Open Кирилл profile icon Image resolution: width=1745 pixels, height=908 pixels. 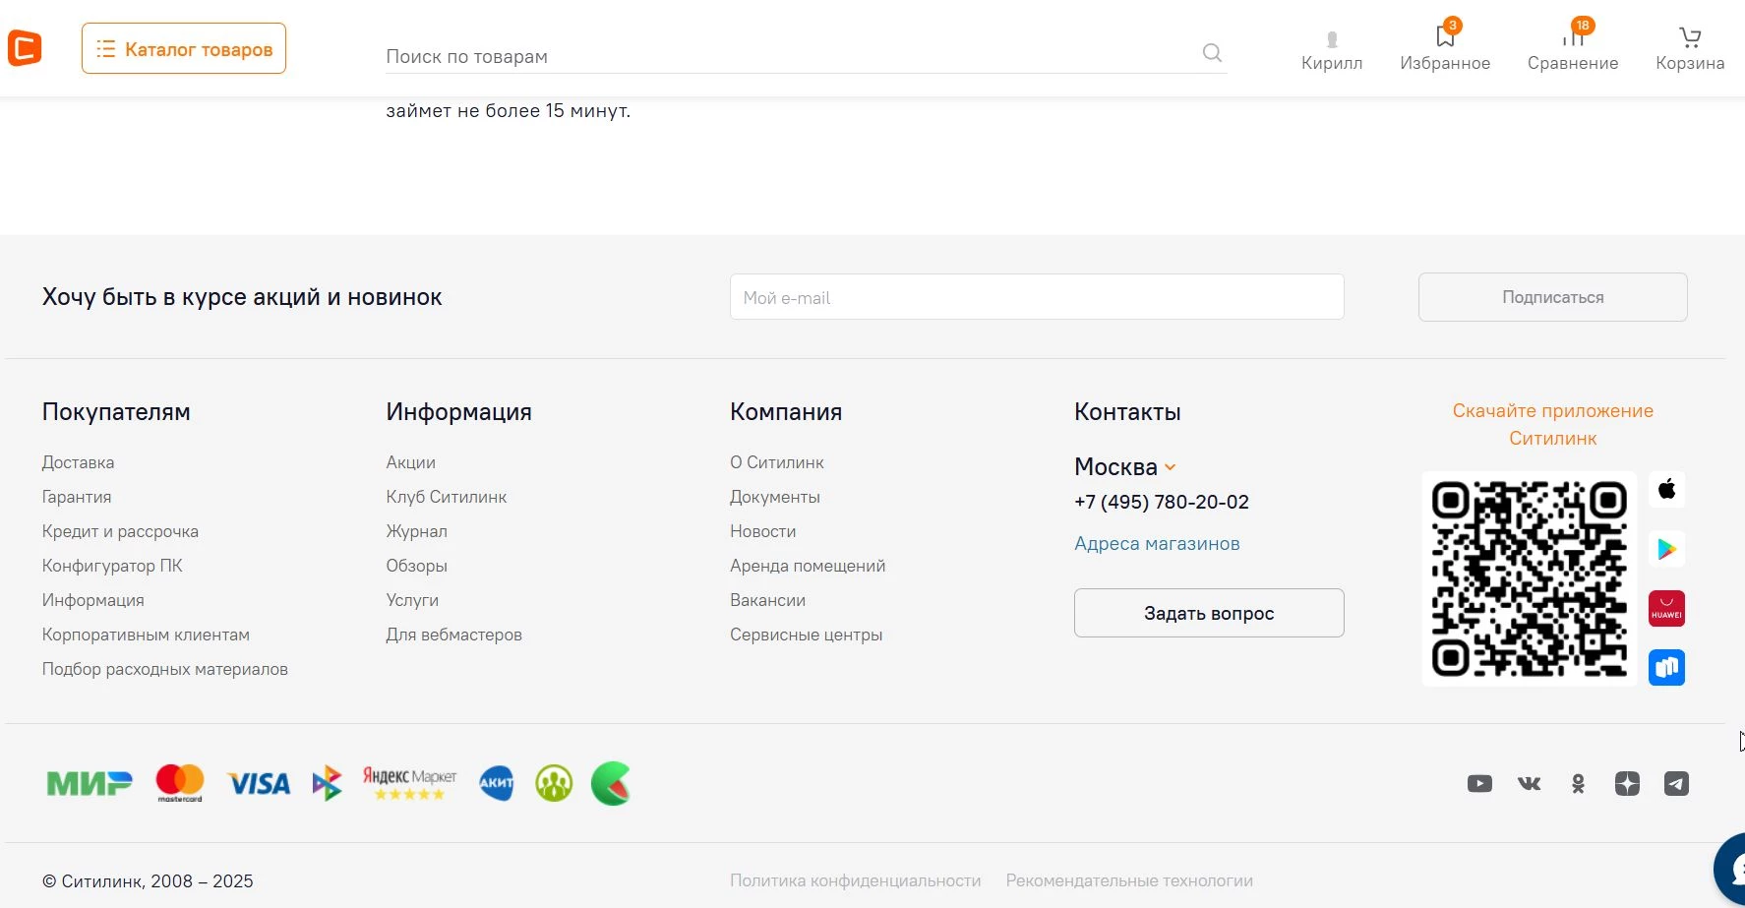(1332, 51)
